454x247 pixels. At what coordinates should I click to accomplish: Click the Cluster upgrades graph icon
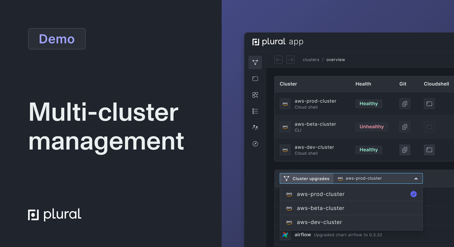pyautogui.click(x=286, y=178)
